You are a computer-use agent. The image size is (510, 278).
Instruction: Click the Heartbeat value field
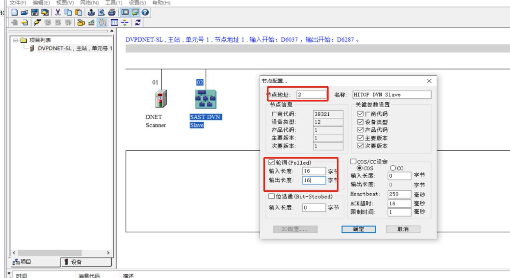(399, 194)
